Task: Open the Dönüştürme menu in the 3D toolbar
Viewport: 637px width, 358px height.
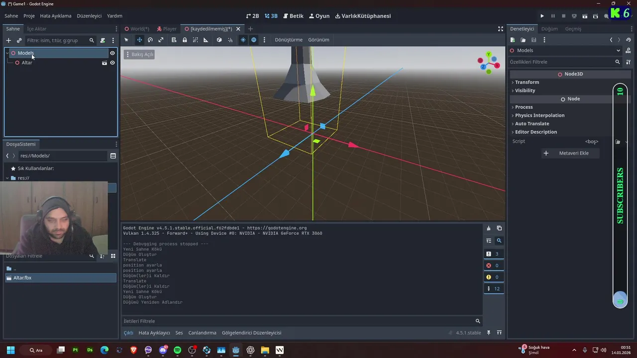Action: click(x=289, y=40)
